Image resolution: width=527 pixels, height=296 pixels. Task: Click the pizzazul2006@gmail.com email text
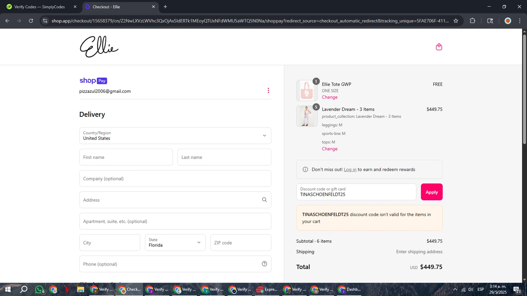(105, 91)
